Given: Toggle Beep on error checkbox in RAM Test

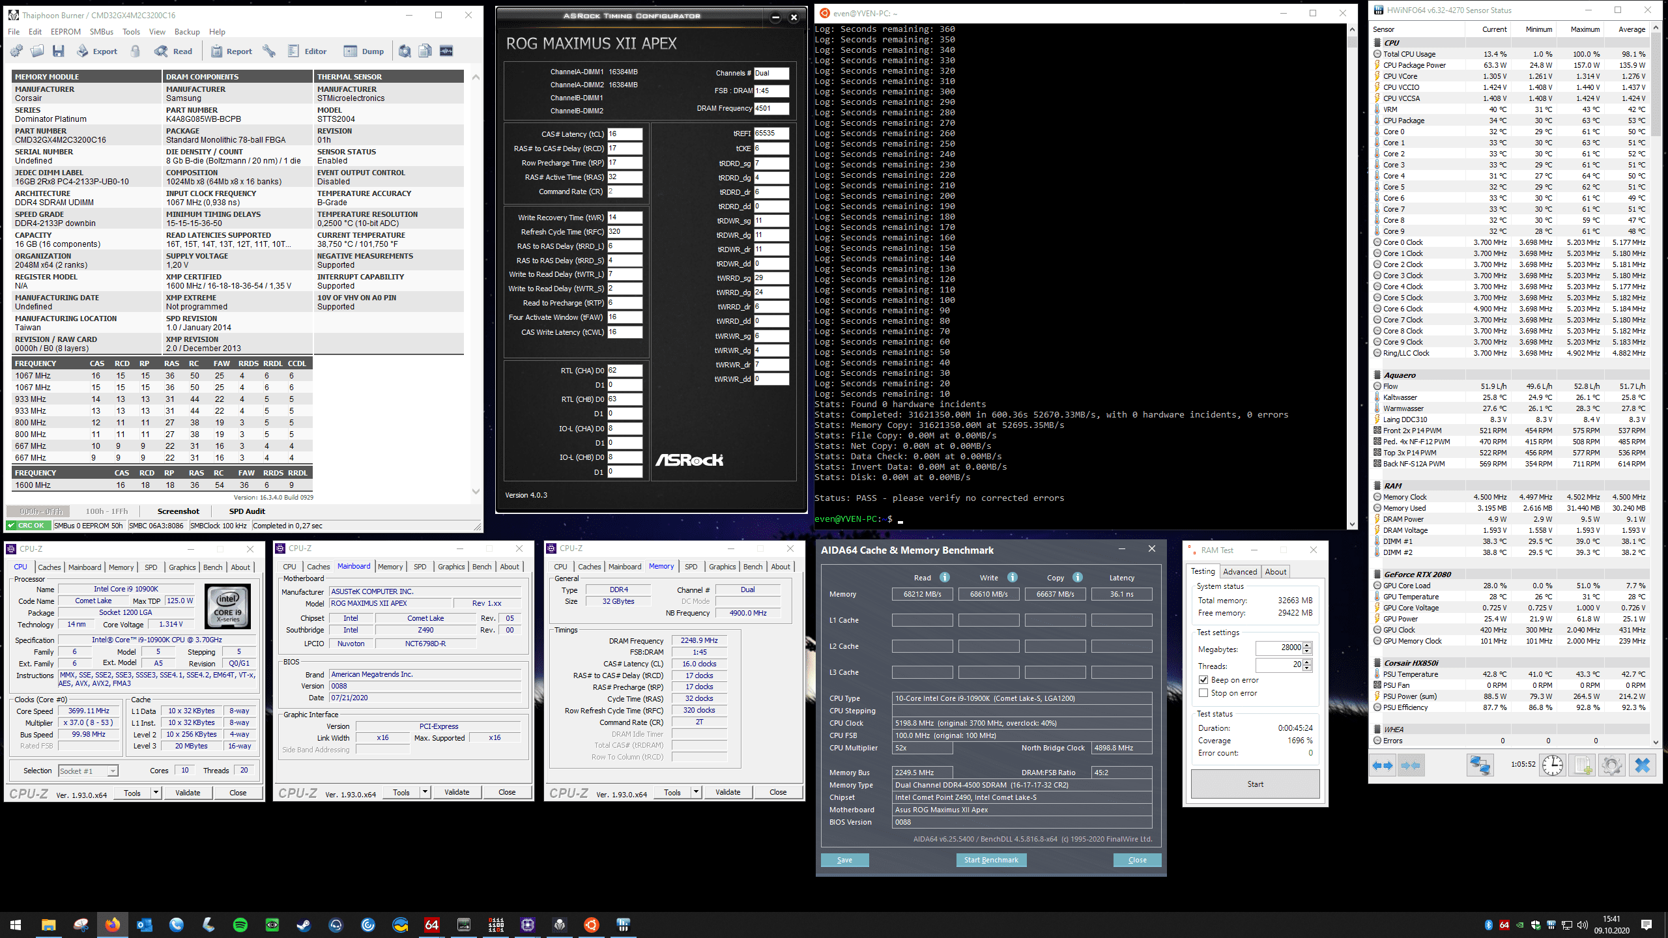Looking at the screenshot, I should point(1204,680).
